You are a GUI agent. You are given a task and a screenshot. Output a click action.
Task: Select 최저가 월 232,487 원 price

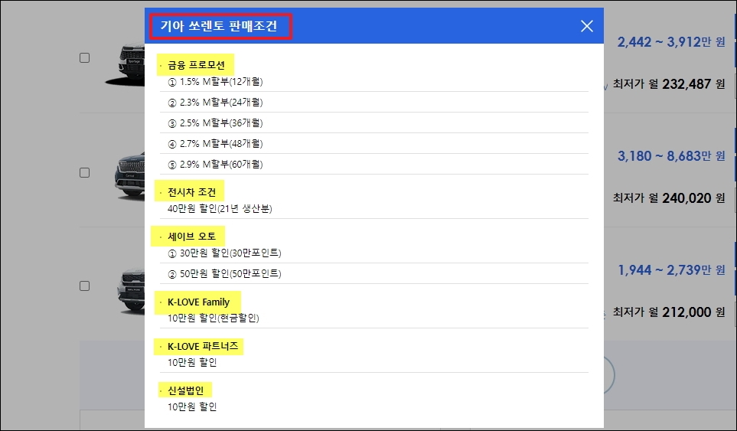click(669, 84)
